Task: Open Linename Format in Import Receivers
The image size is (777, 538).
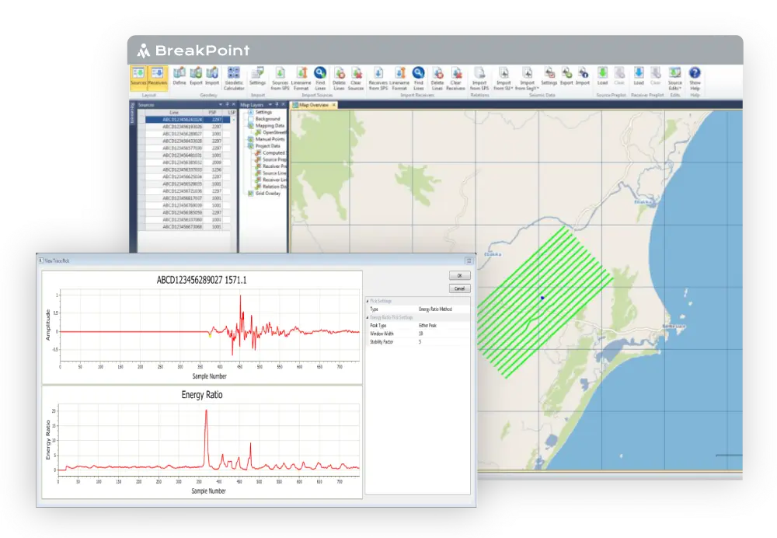Action: tap(399, 79)
